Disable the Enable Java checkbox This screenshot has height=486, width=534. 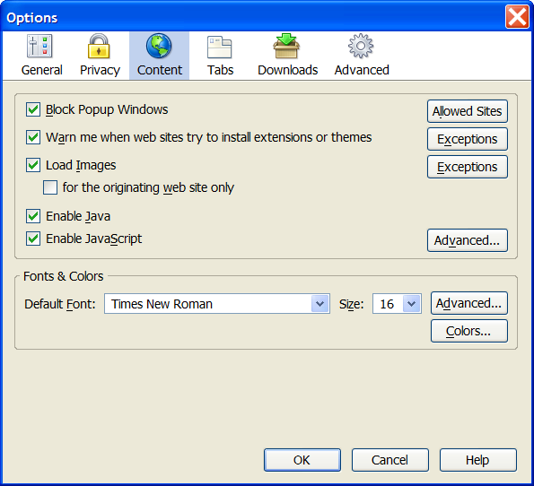tap(33, 216)
